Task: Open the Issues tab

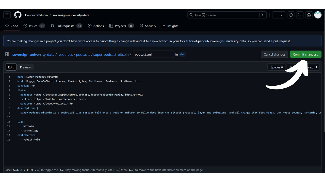Action: click(x=34, y=26)
